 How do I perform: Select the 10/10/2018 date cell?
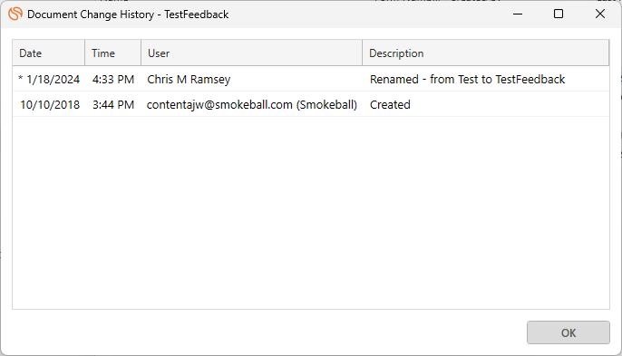(x=50, y=105)
